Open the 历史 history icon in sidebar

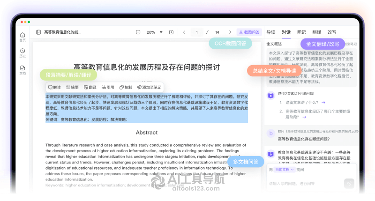(22, 53)
